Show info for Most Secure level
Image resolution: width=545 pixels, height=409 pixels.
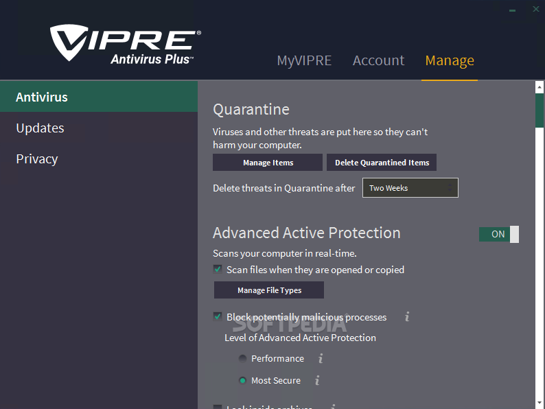click(x=317, y=380)
